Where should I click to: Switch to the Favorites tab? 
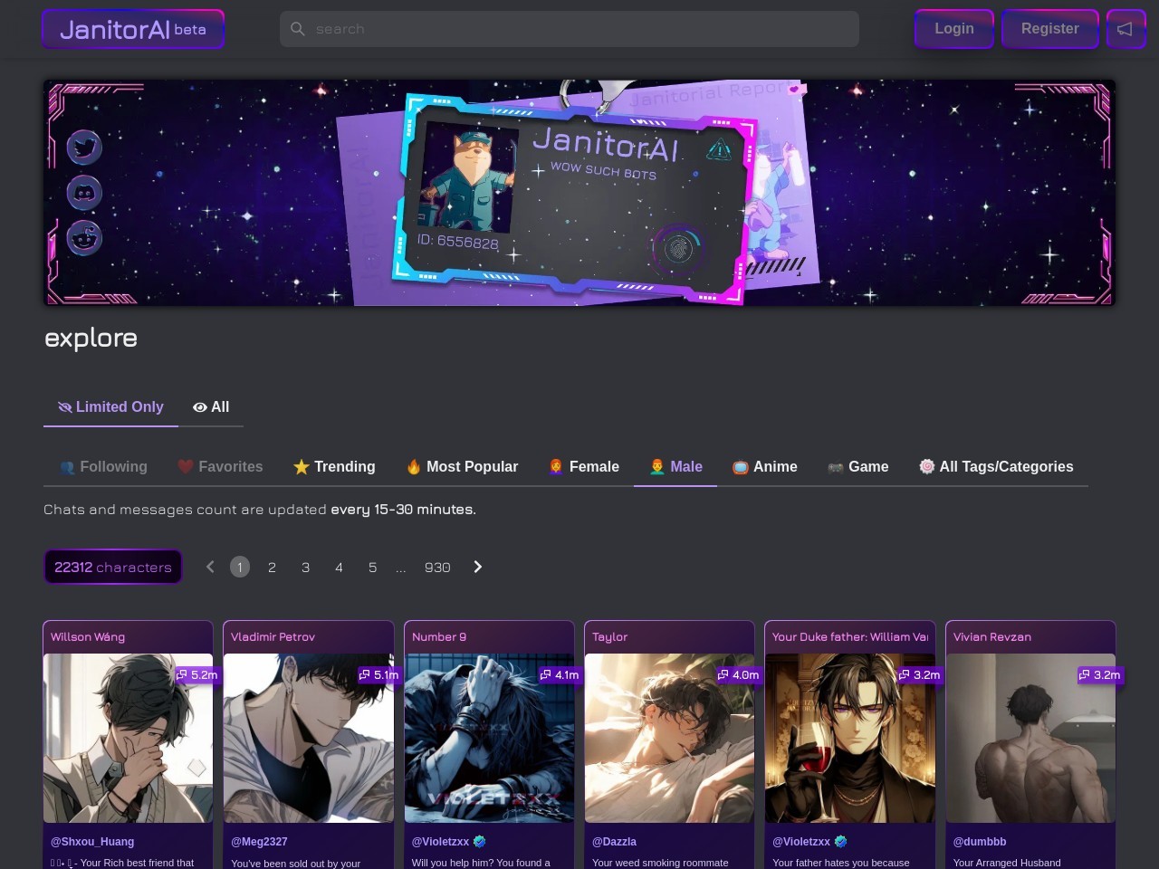point(220,467)
